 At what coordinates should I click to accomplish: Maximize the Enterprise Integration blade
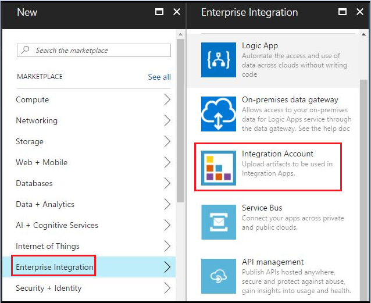point(343,12)
